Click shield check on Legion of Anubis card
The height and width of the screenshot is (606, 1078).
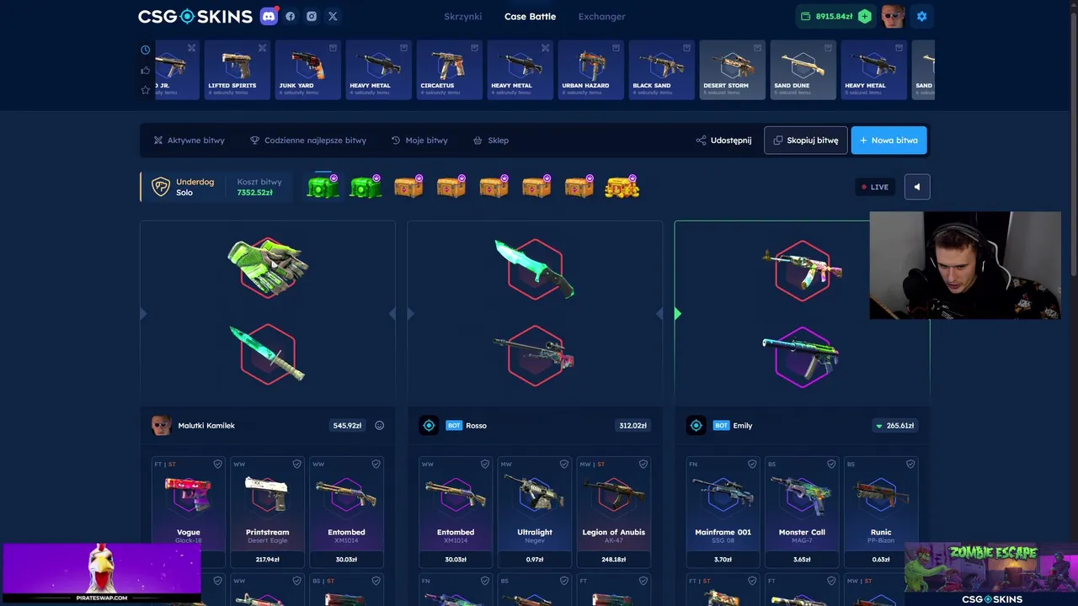click(x=643, y=464)
